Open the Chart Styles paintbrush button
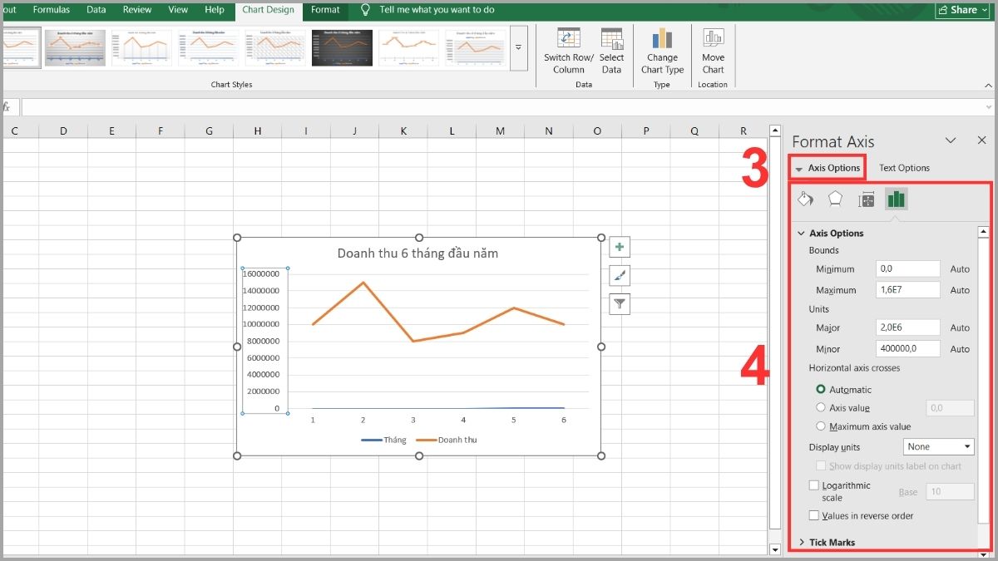 pyautogui.click(x=620, y=276)
